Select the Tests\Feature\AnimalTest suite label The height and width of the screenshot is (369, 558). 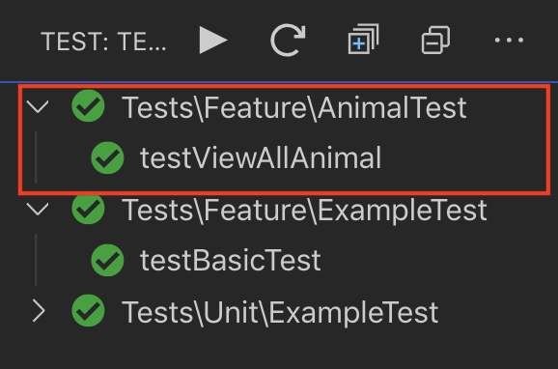tap(293, 107)
